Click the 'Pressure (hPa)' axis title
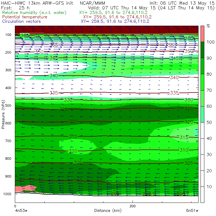Viewport: 216px width, 216px height. pyautogui.click(x=3, y=114)
